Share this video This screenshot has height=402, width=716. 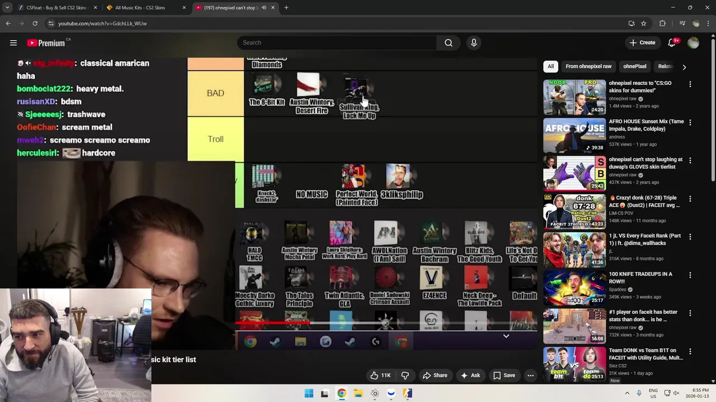pos(435,375)
